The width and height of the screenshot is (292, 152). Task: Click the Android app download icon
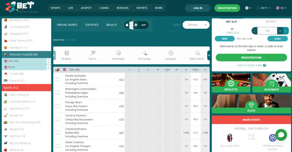tap(136, 25)
